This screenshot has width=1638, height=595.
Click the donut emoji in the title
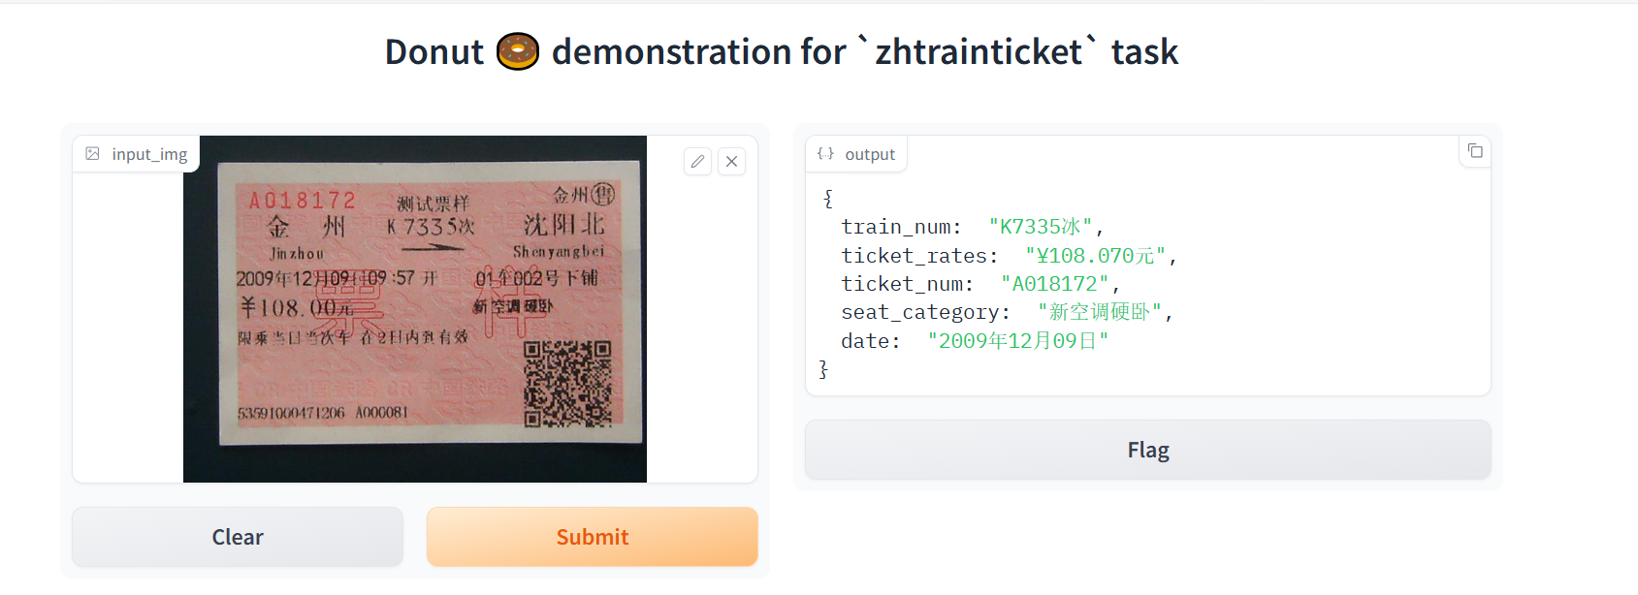[x=517, y=52]
